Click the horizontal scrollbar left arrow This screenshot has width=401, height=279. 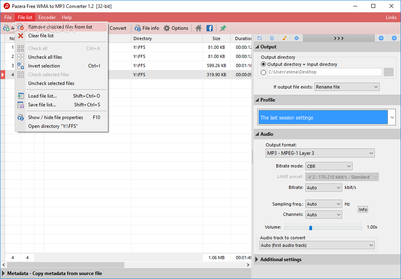pyautogui.click(x=4, y=265)
